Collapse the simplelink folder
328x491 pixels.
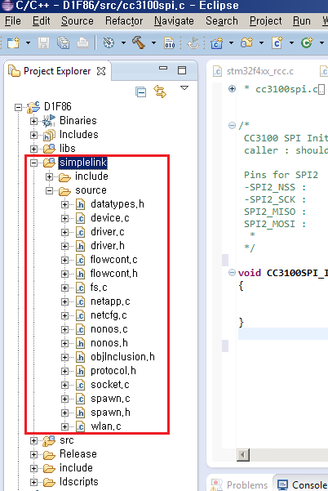click(33, 163)
